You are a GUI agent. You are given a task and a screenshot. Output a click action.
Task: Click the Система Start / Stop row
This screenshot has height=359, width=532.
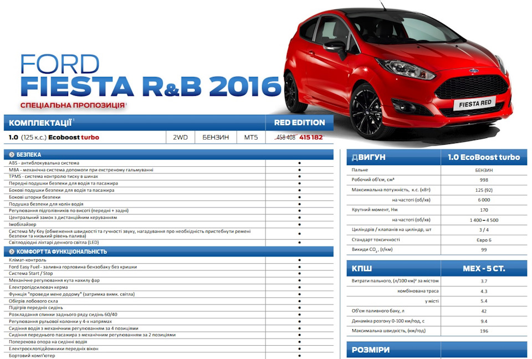click(x=168, y=274)
